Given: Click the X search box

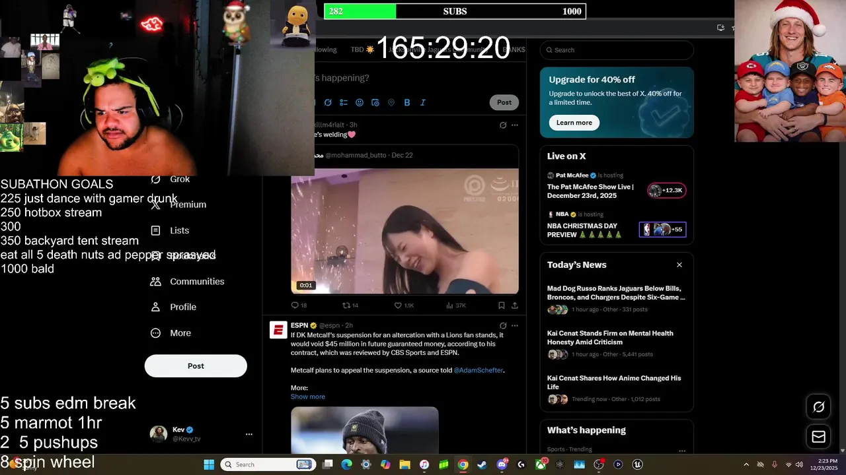Looking at the screenshot, I should [x=617, y=50].
